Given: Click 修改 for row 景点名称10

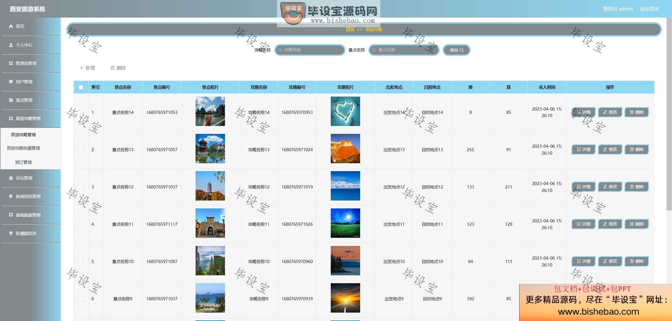Looking at the screenshot, I should point(610,261).
